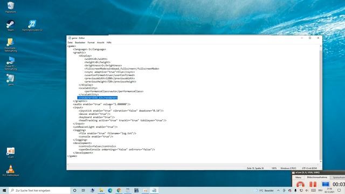The height and width of the screenshot is (194, 345).
Task: Click the Zeile/Spalte status bar entry
Action: (x=255, y=168)
